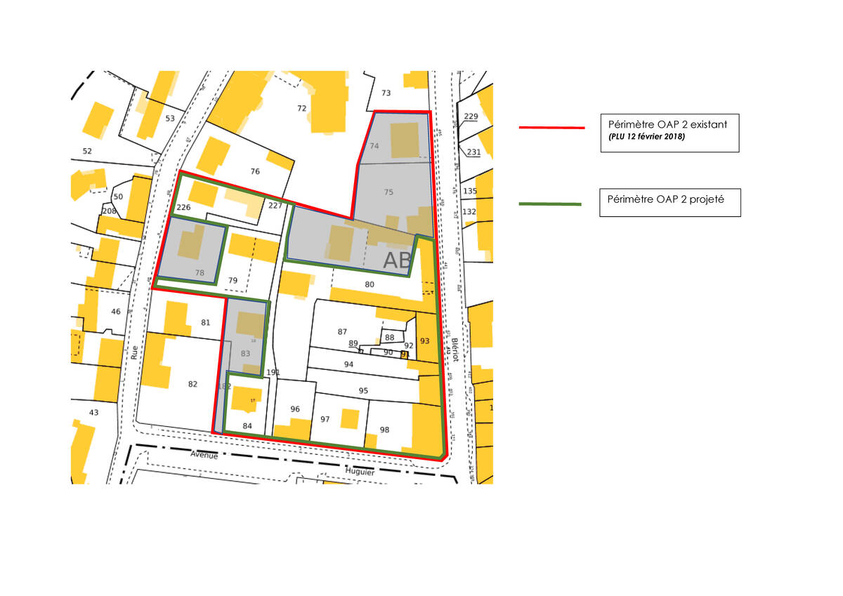Select parcel 226 label
Screen dimensions: 843x596
coord(184,207)
